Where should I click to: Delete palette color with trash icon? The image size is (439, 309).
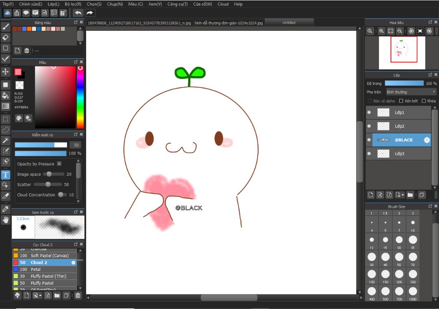(27, 51)
